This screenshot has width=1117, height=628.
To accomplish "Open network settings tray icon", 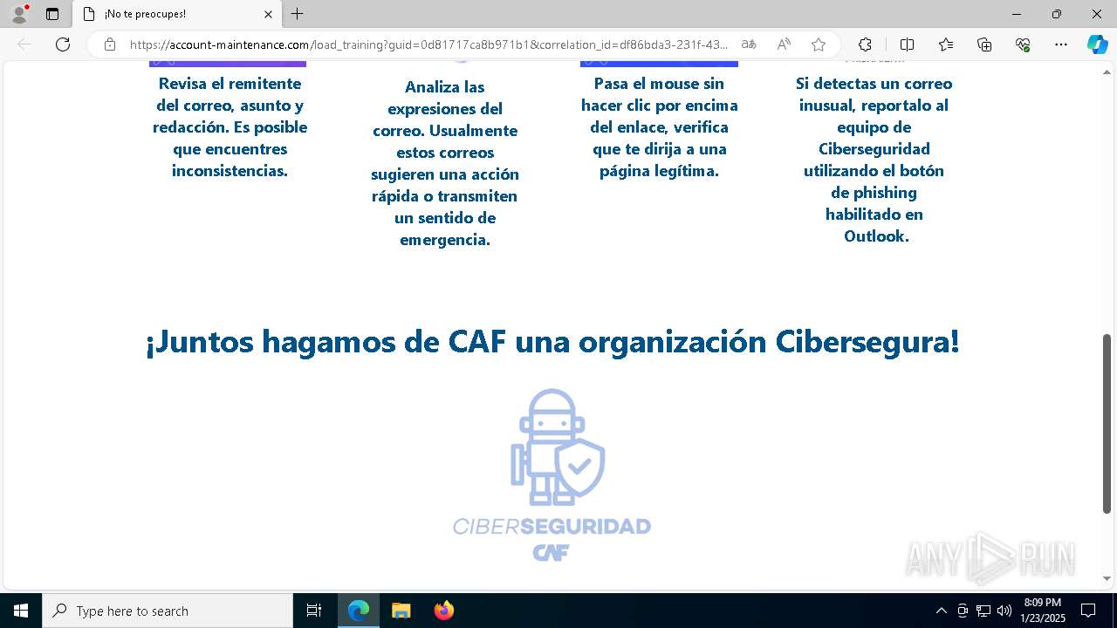I will click(983, 611).
